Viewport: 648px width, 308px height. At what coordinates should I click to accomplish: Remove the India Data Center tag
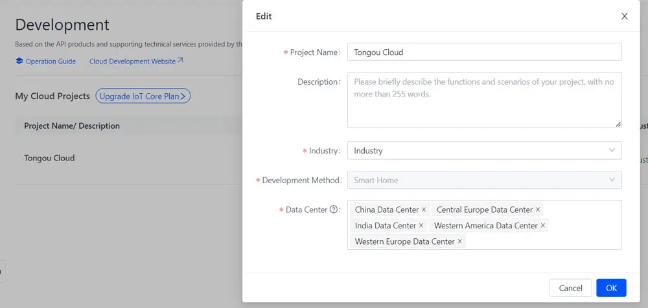click(x=421, y=226)
